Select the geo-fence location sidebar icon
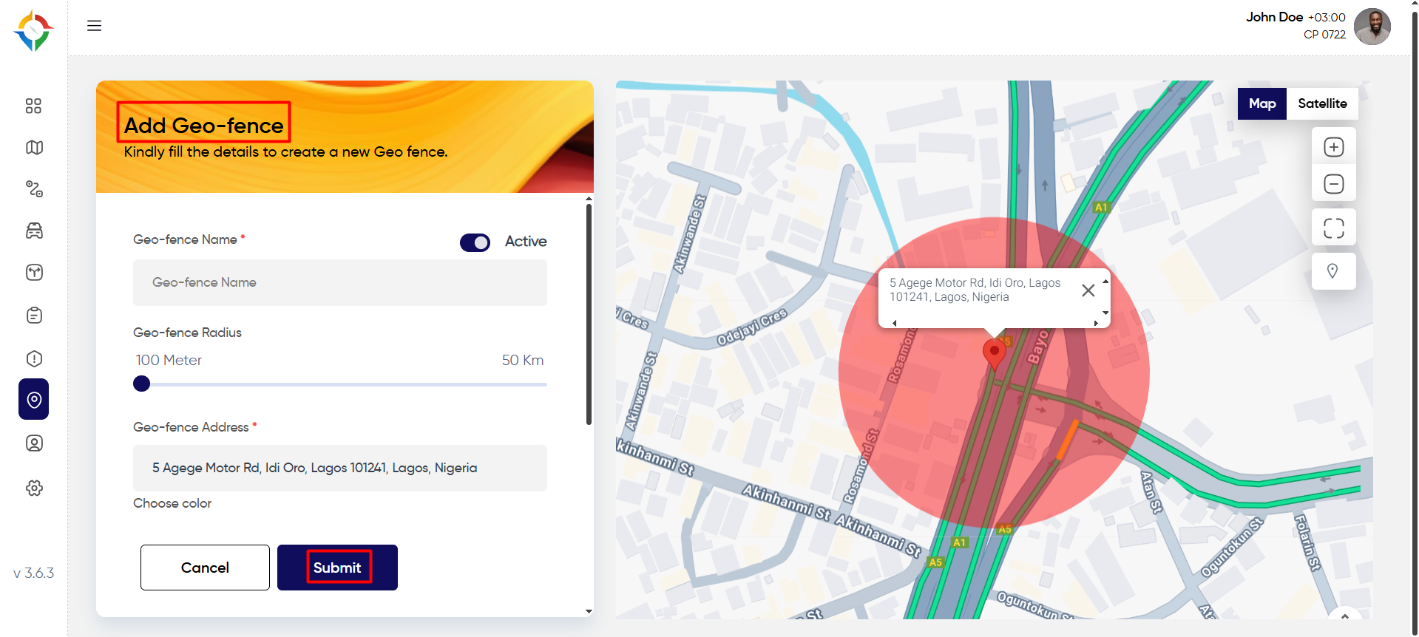1419x637 pixels. pos(34,399)
